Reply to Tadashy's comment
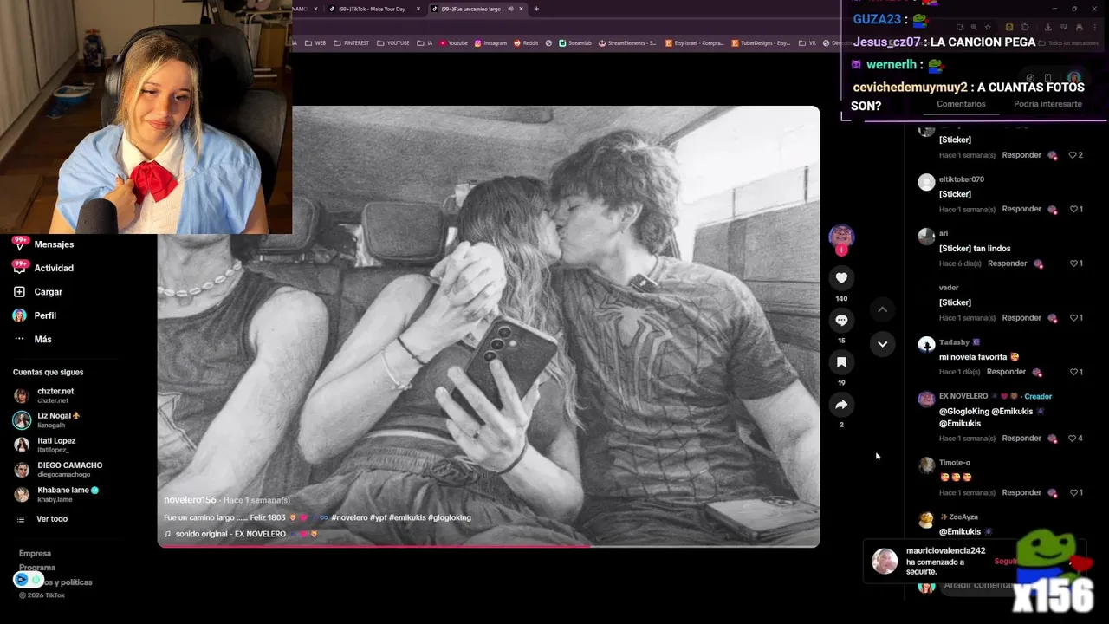The image size is (1109, 624). [1006, 372]
